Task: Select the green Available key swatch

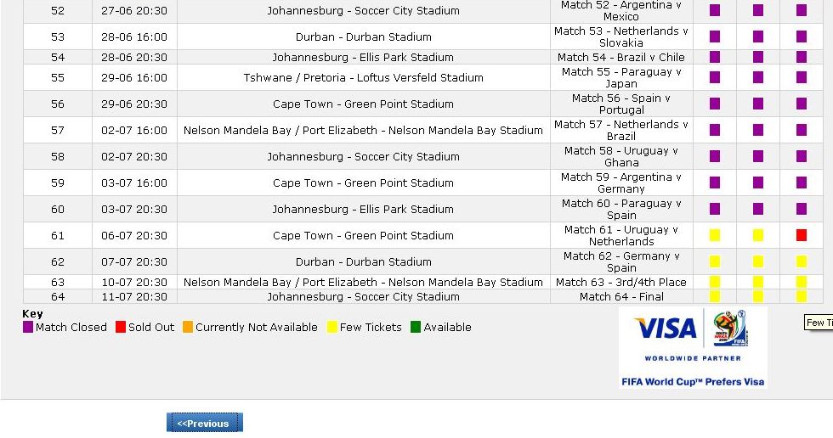Action: [416, 327]
